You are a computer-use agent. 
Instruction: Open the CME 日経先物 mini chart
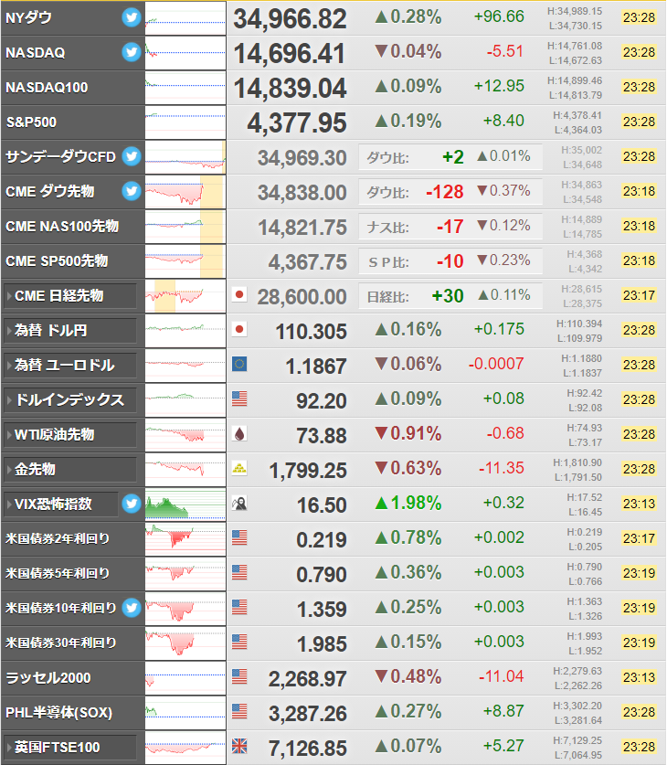point(185,296)
